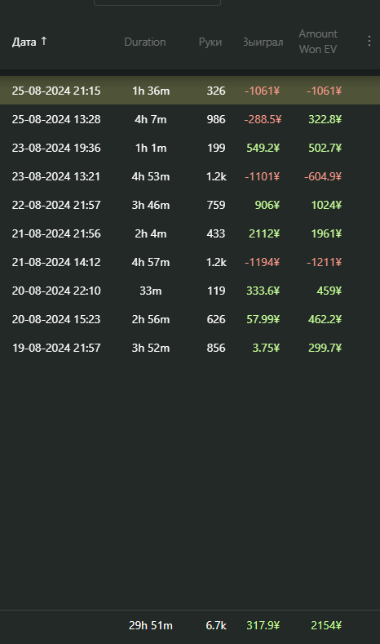Choose the 23-08-2024 13:21 session

pos(190,176)
